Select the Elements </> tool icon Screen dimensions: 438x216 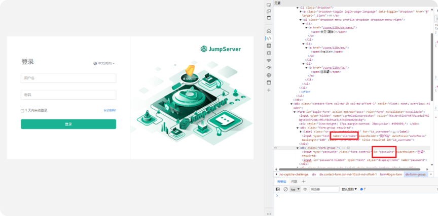(x=269, y=38)
